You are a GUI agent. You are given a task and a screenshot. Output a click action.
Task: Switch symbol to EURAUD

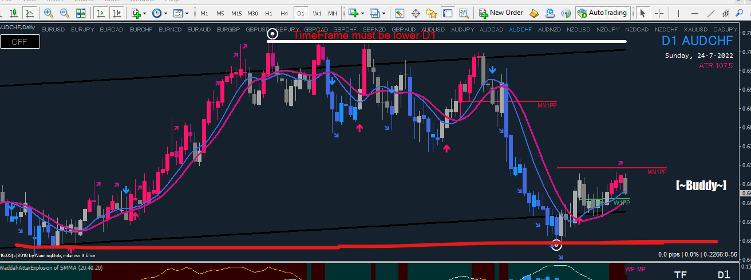pos(199,29)
